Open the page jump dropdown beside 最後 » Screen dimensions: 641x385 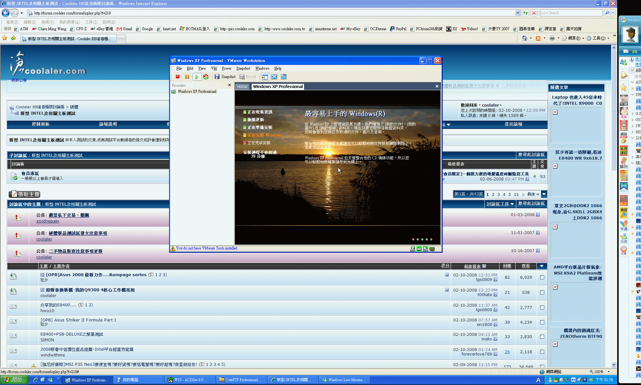pyautogui.click(x=544, y=194)
